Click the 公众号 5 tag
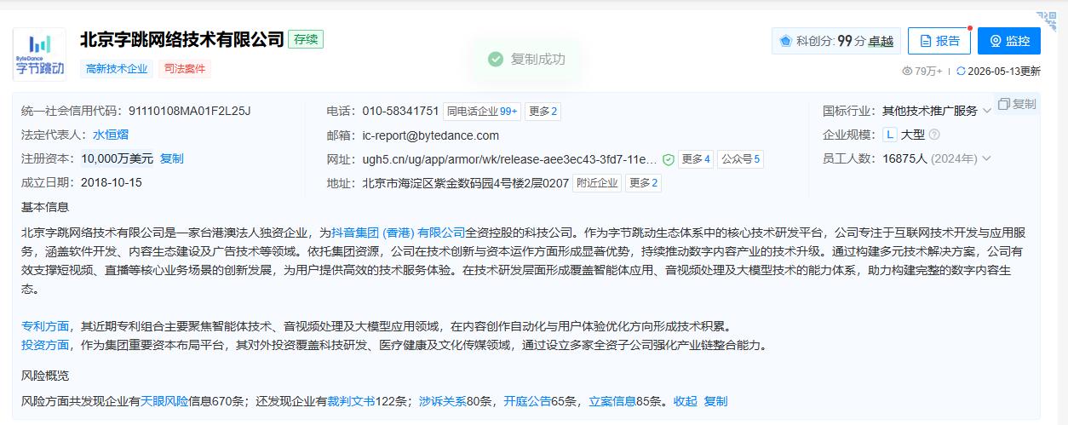Viewport: 1068px width, 425px height. pyautogui.click(x=741, y=159)
